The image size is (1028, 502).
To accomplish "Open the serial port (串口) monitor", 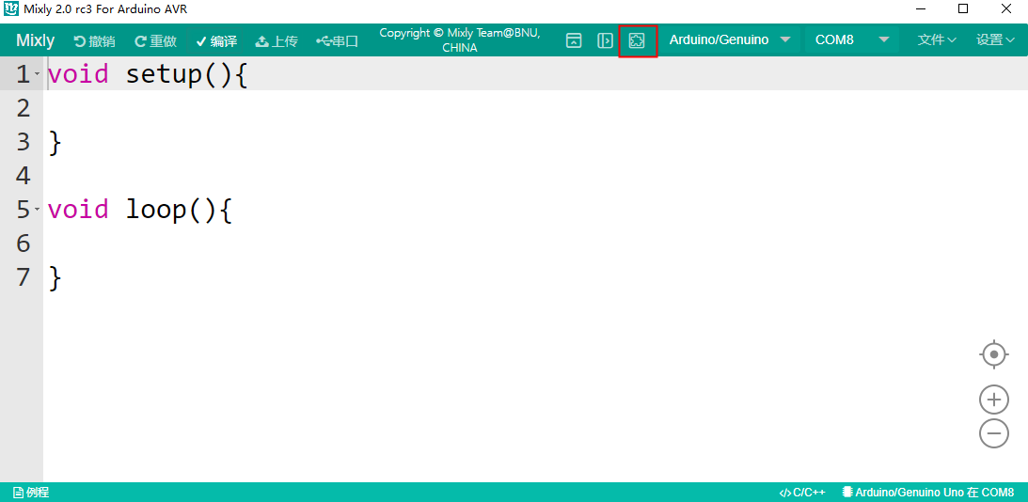I will (338, 41).
